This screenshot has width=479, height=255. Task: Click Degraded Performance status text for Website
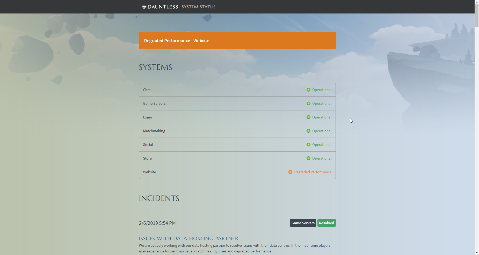point(313,172)
